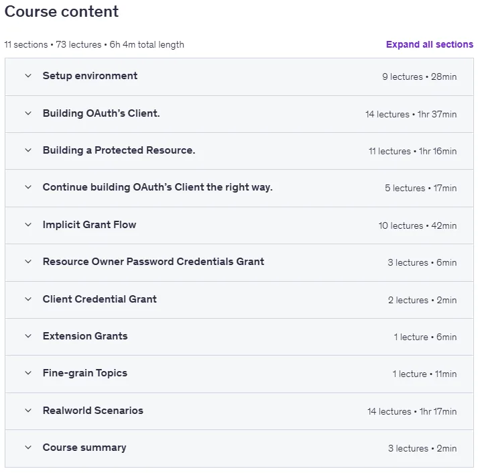Screen dimensions: 478x473
Task: Expand the Building OAuth's Client chevron
Action: [x=28, y=113]
